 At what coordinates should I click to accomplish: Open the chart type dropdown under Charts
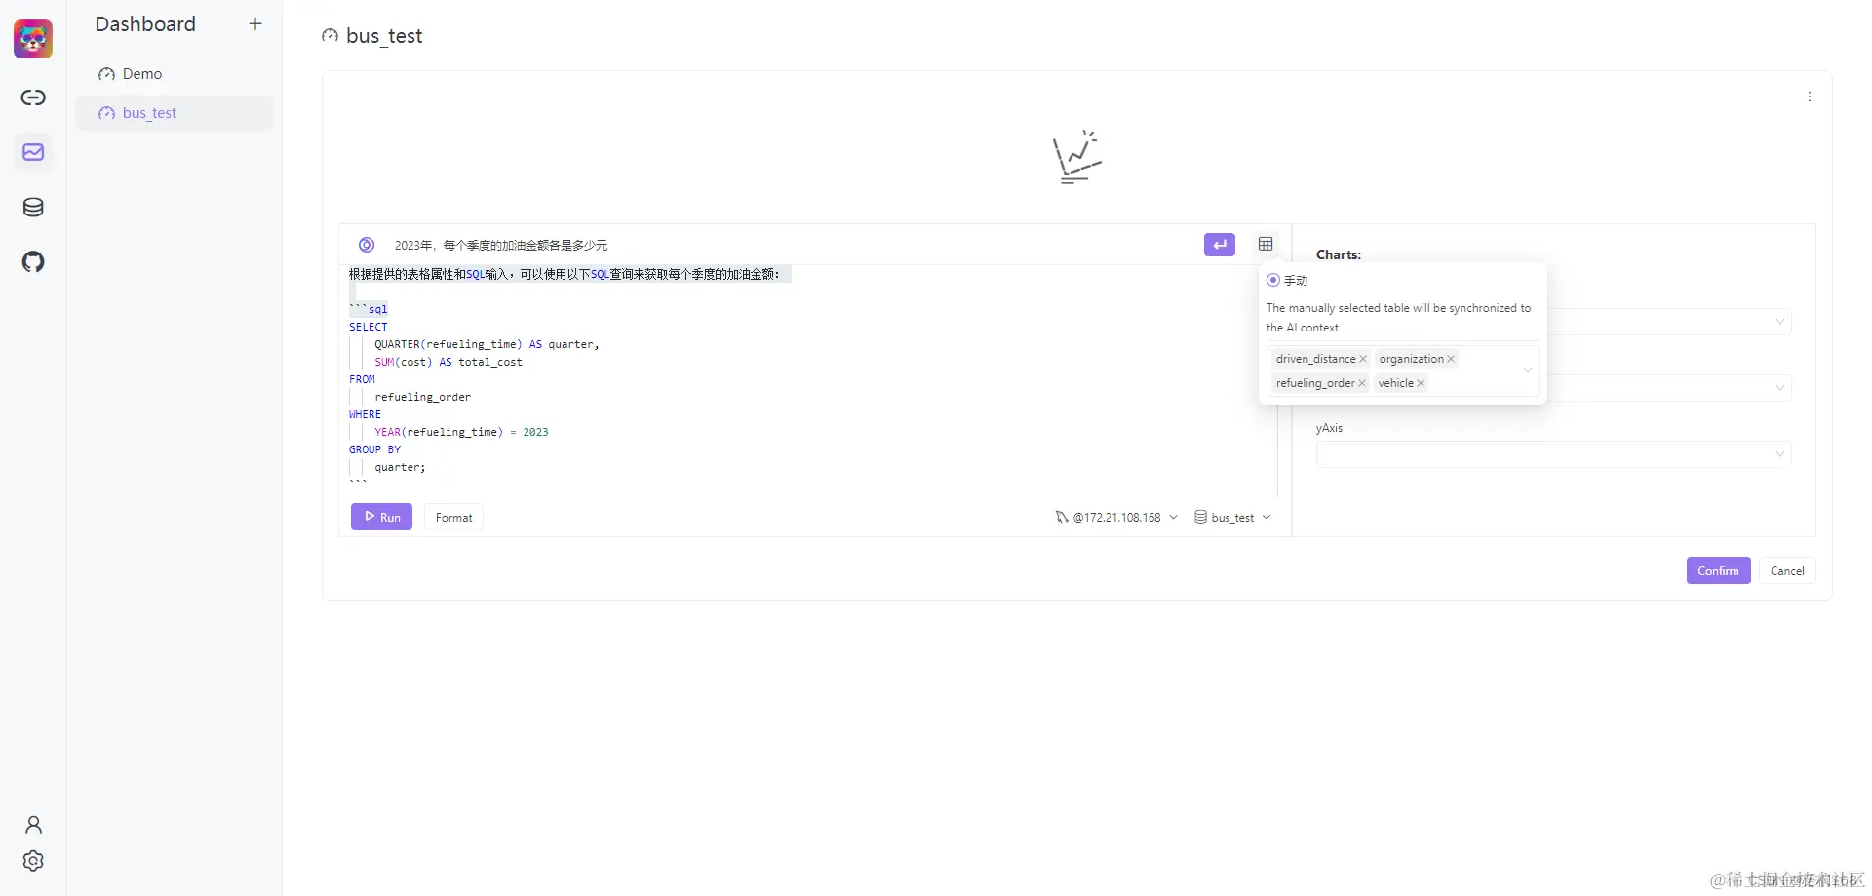[x=1669, y=322]
